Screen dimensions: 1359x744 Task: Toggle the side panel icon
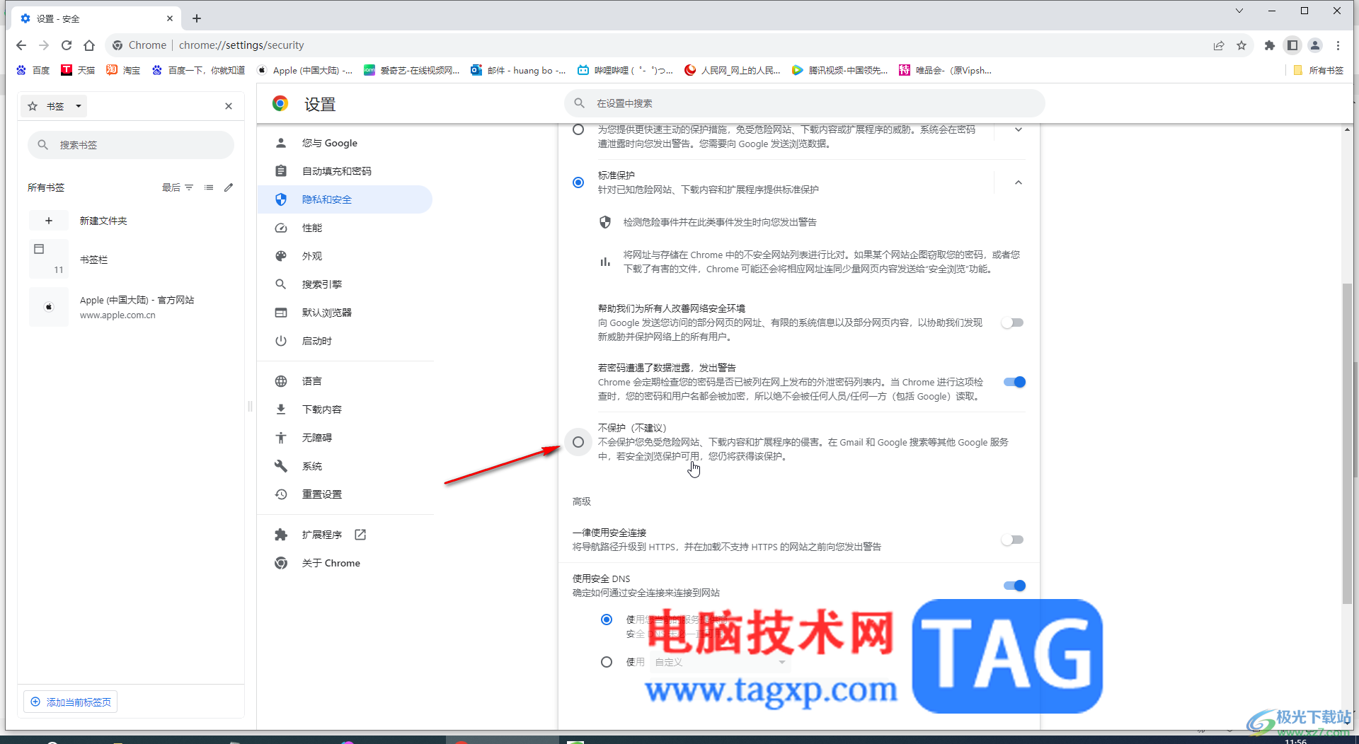click(x=1292, y=45)
